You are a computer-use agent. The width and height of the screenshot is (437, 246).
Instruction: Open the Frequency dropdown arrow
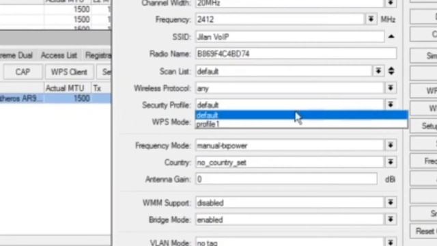click(371, 19)
